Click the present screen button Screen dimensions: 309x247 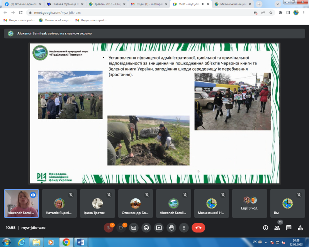(159, 228)
